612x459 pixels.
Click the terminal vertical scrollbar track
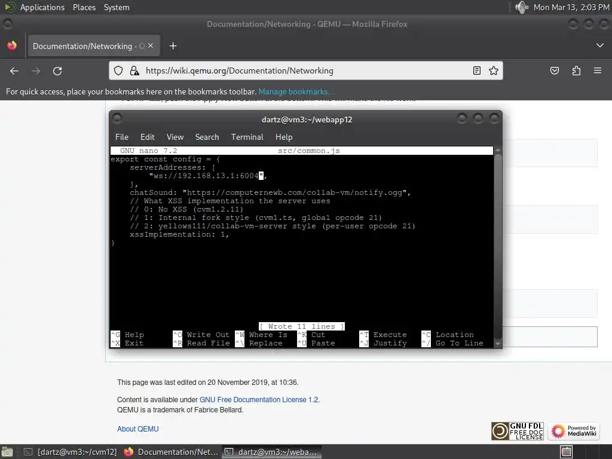tap(498, 247)
